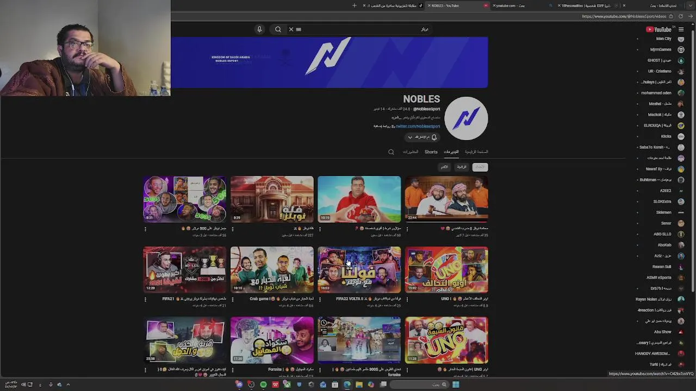Open MjrmGames channel avatar in sidebar

click(x=681, y=49)
